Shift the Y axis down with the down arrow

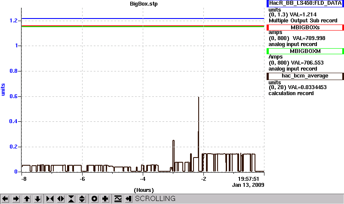pyautogui.click(x=37, y=199)
